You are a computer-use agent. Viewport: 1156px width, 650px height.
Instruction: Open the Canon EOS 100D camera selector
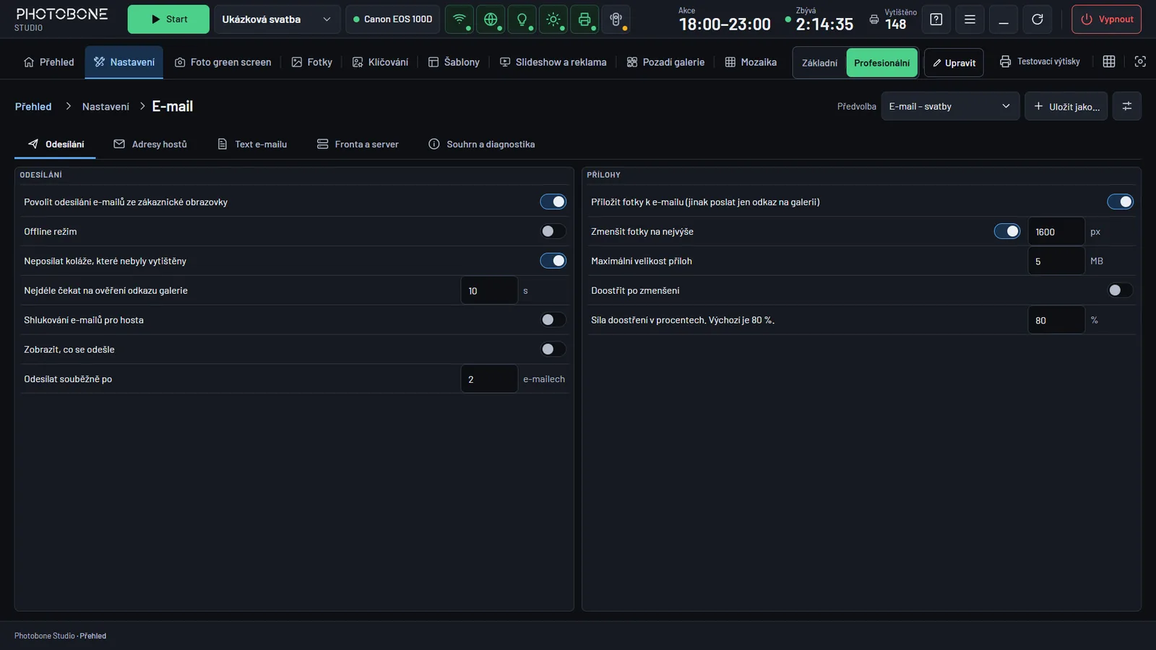pos(393,19)
